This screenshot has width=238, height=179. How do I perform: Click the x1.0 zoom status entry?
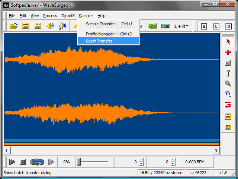[x=223, y=173]
